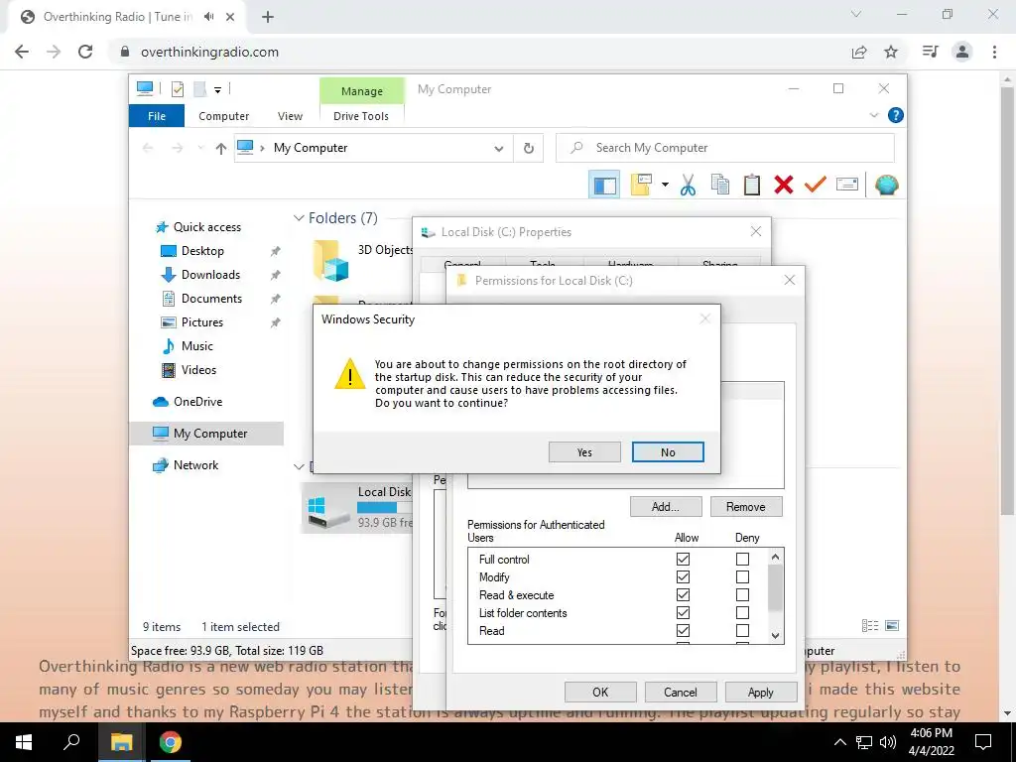Click the red X Delete icon
The image size is (1016, 762).
click(784, 186)
